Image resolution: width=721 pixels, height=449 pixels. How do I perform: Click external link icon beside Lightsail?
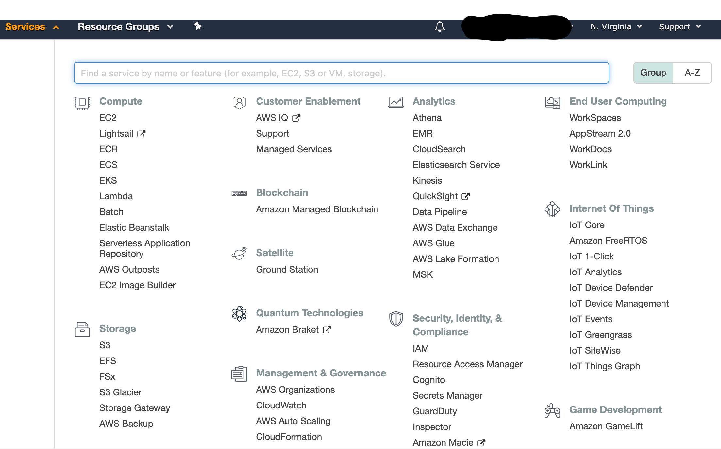point(141,134)
